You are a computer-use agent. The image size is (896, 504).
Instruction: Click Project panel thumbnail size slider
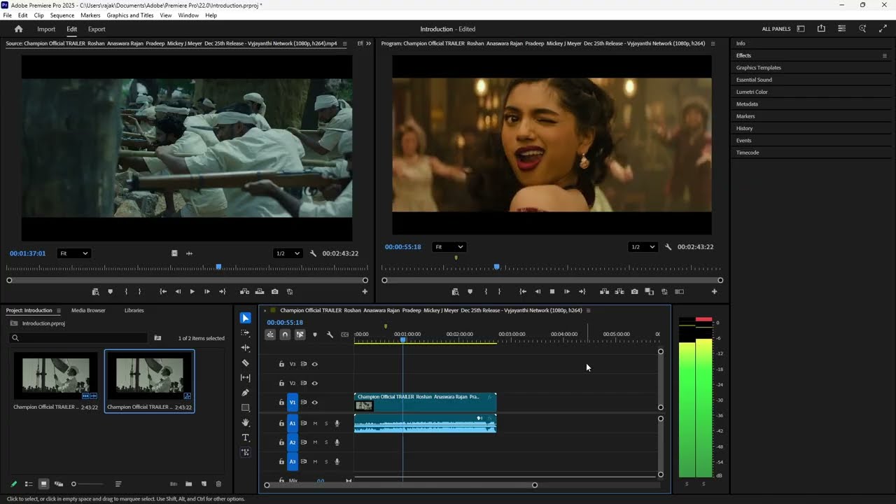pyautogui.click(x=87, y=484)
